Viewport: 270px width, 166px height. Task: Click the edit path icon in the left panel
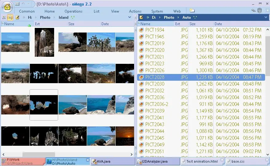coord(18,17)
